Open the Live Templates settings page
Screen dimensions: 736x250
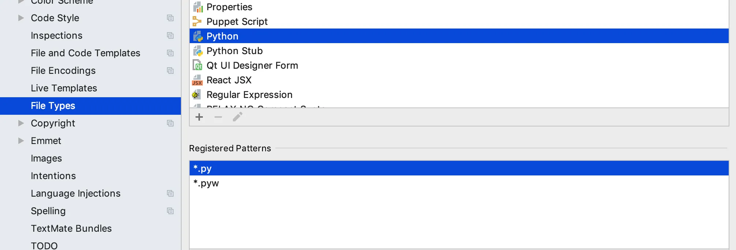pos(64,88)
